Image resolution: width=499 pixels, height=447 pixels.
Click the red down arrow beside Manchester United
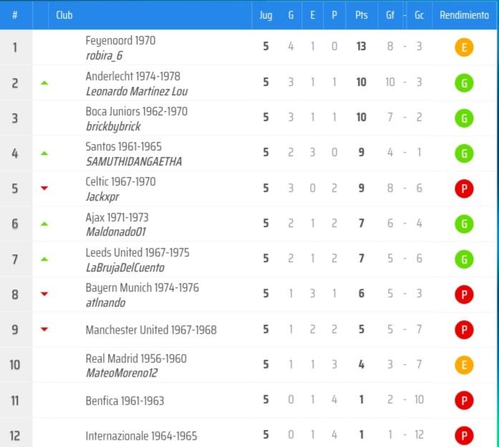coord(44,330)
